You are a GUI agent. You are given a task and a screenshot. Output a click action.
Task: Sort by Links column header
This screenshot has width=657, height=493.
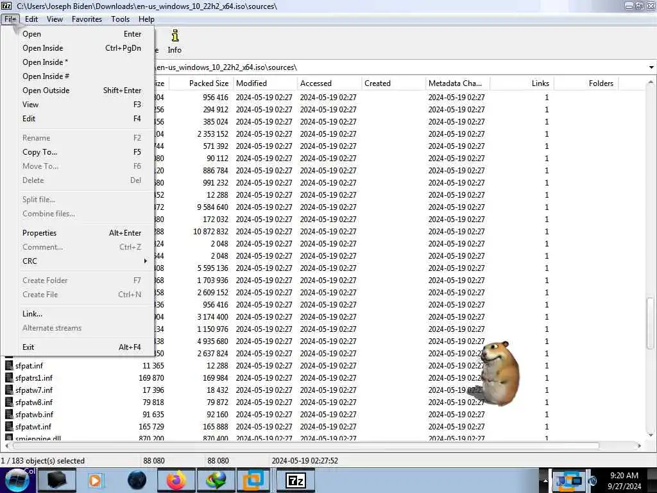coord(522,83)
